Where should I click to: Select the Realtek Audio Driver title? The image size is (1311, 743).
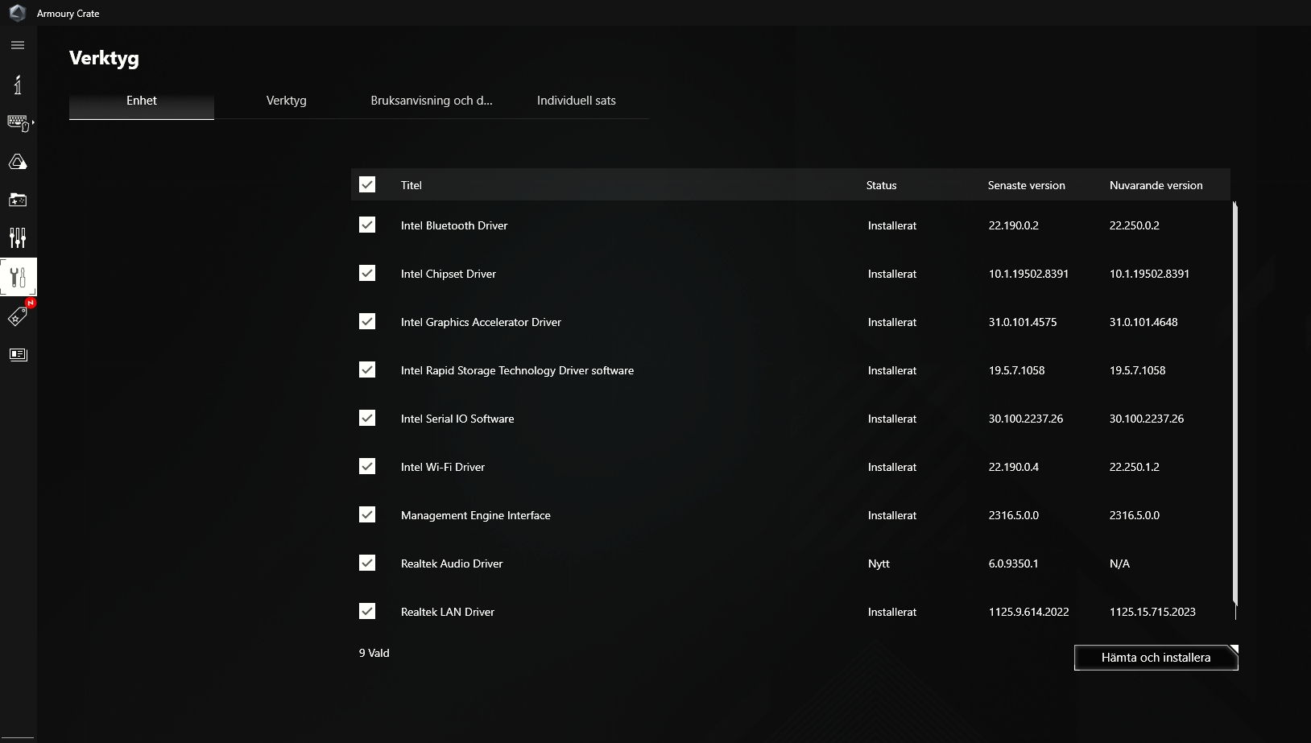[x=452, y=563]
